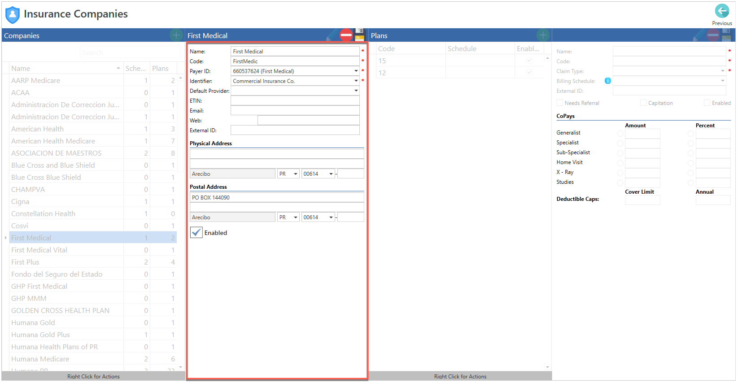Image resolution: width=738 pixels, height=382 pixels.
Task: Open Physical Address state PR dropdown
Action: (296, 174)
